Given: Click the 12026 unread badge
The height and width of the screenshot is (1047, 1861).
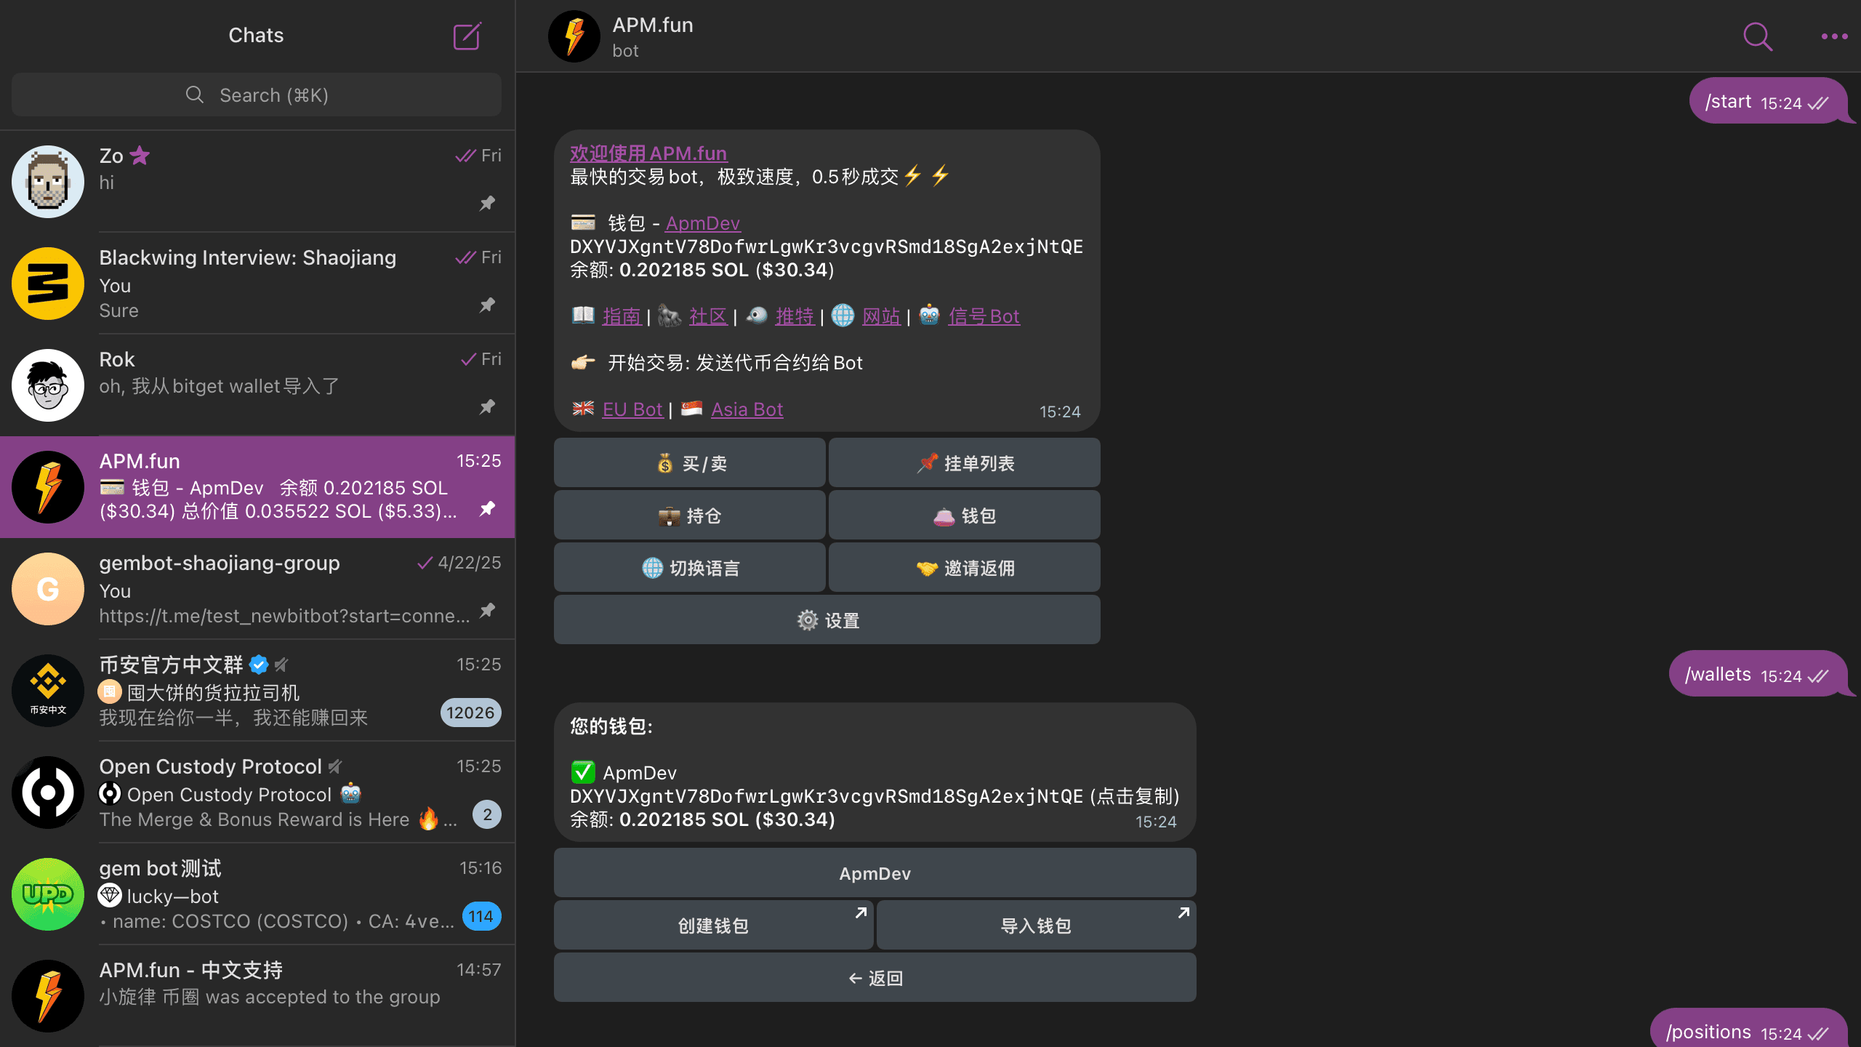Looking at the screenshot, I should (x=470, y=713).
